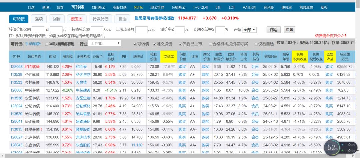360x158 pixels.
Task: Click the 集思录可转债等权指数 label
Action: pyautogui.click(x=155, y=18)
